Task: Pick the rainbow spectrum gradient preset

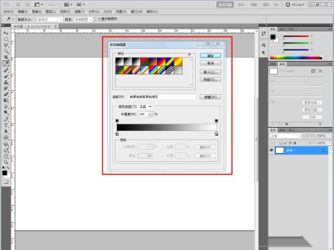Action: [x=153, y=70]
